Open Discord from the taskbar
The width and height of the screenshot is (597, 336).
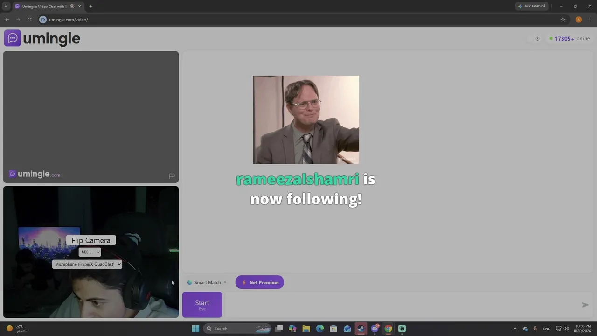click(x=375, y=329)
